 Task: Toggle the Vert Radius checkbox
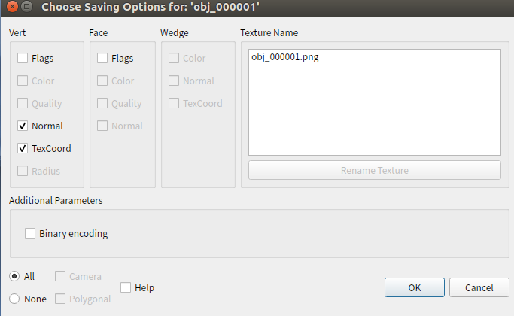(x=23, y=171)
